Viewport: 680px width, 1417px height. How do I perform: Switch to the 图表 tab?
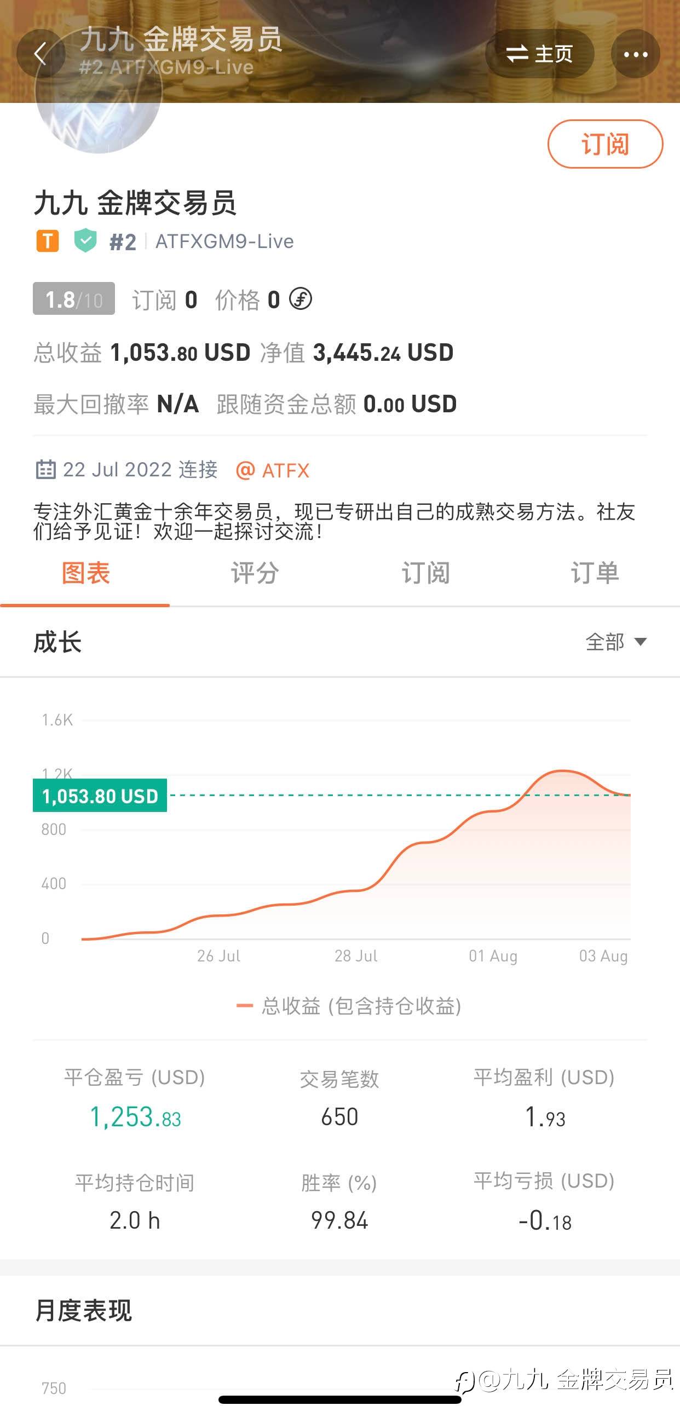85,573
